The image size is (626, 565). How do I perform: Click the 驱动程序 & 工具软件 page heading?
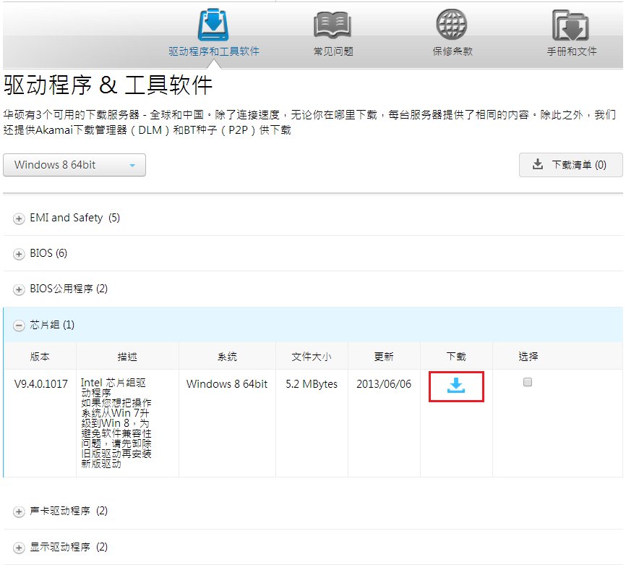108,85
